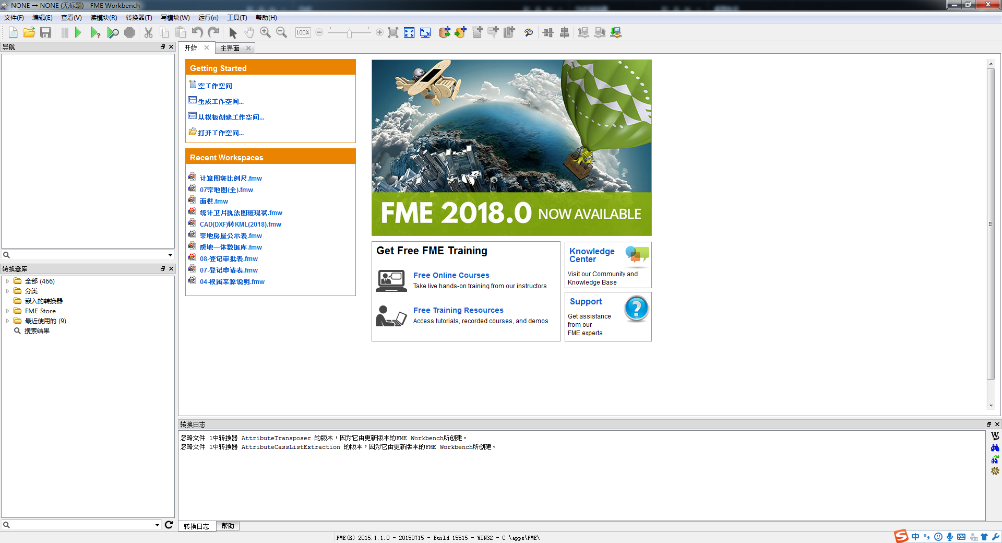
Task: Click the 打开工作空间... link
Action: click(221, 133)
